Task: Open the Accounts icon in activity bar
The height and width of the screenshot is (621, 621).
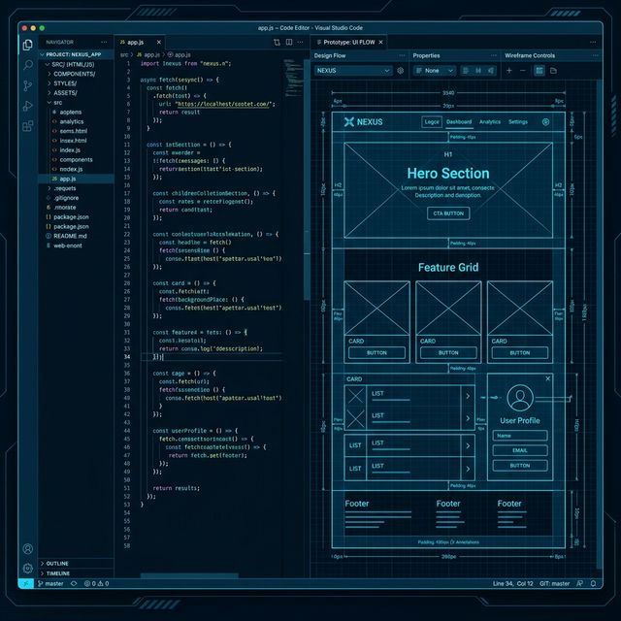Action: pyautogui.click(x=28, y=548)
